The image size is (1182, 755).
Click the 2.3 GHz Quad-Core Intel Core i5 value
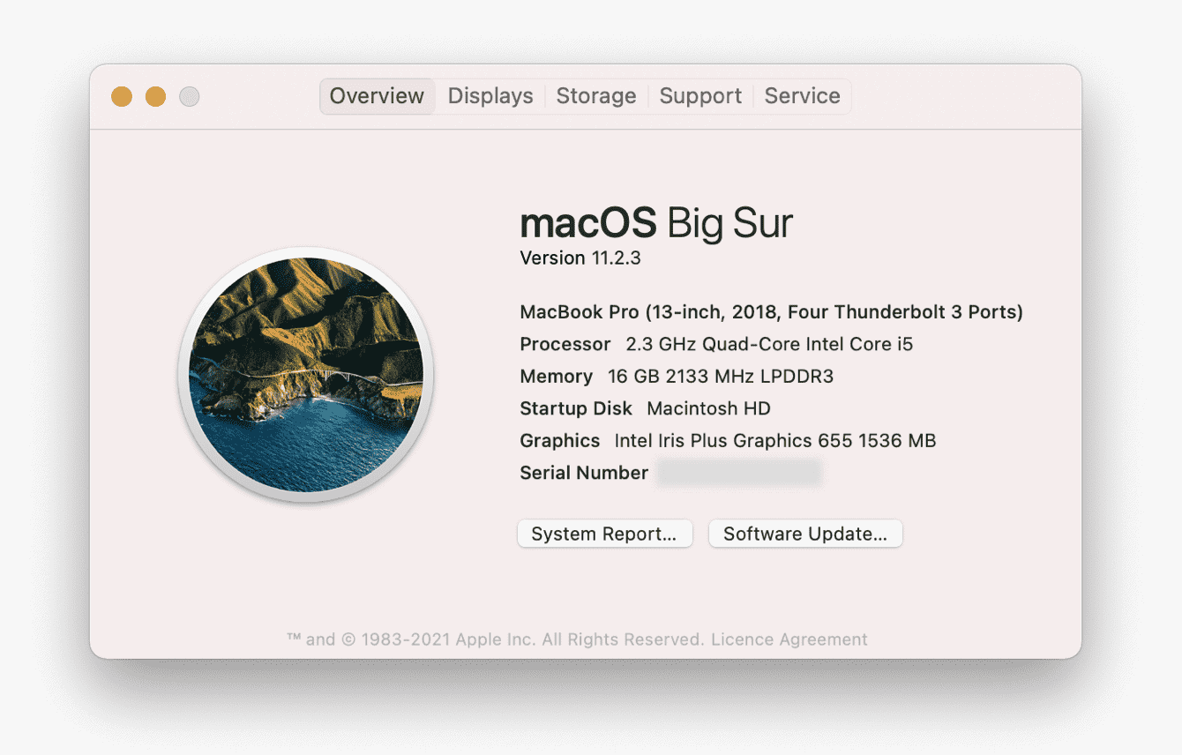click(769, 344)
